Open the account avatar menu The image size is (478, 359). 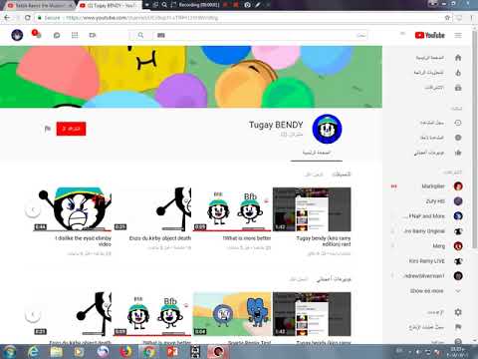(17, 35)
